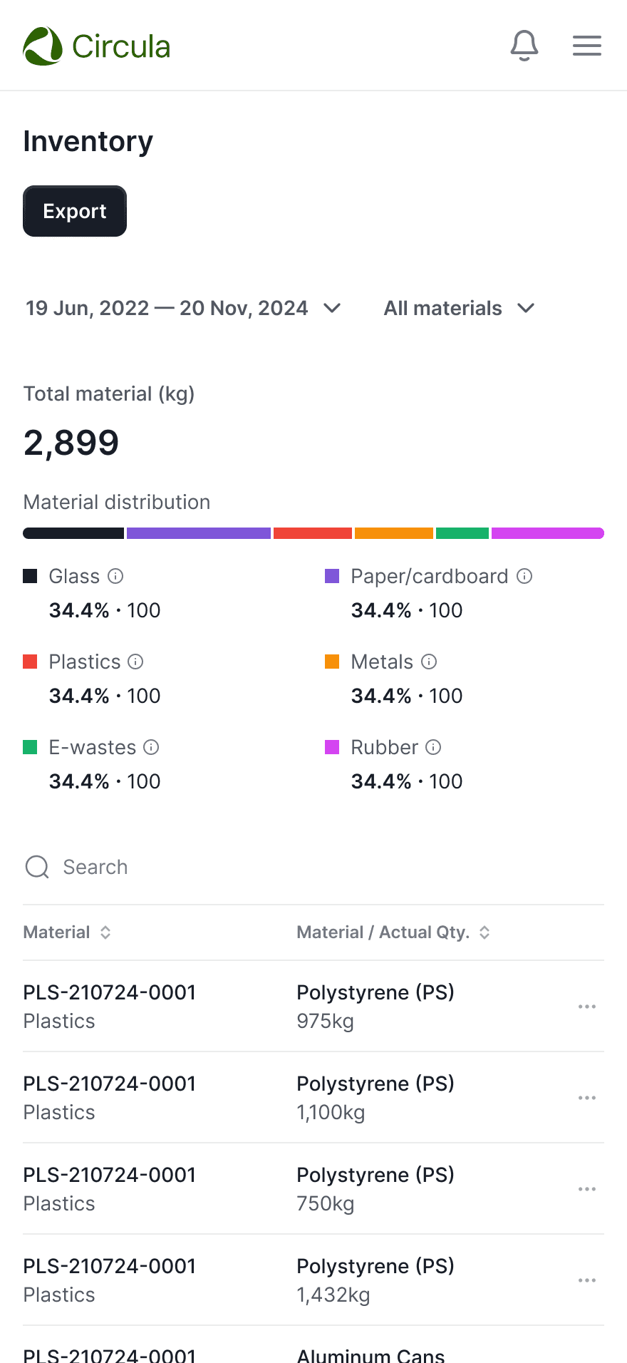Click the Rubber info icon

click(x=433, y=747)
